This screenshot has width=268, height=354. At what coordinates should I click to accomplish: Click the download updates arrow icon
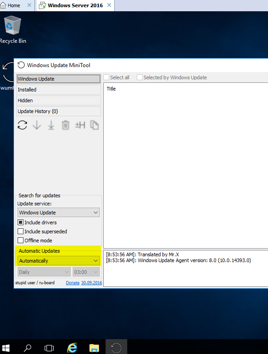[37, 125]
